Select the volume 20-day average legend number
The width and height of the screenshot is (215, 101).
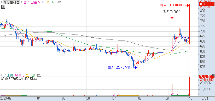click(x=28, y=75)
